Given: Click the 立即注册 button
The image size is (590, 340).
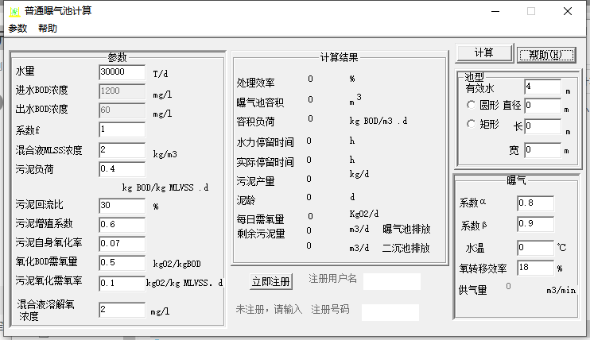Looking at the screenshot, I should (x=272, y=281).
